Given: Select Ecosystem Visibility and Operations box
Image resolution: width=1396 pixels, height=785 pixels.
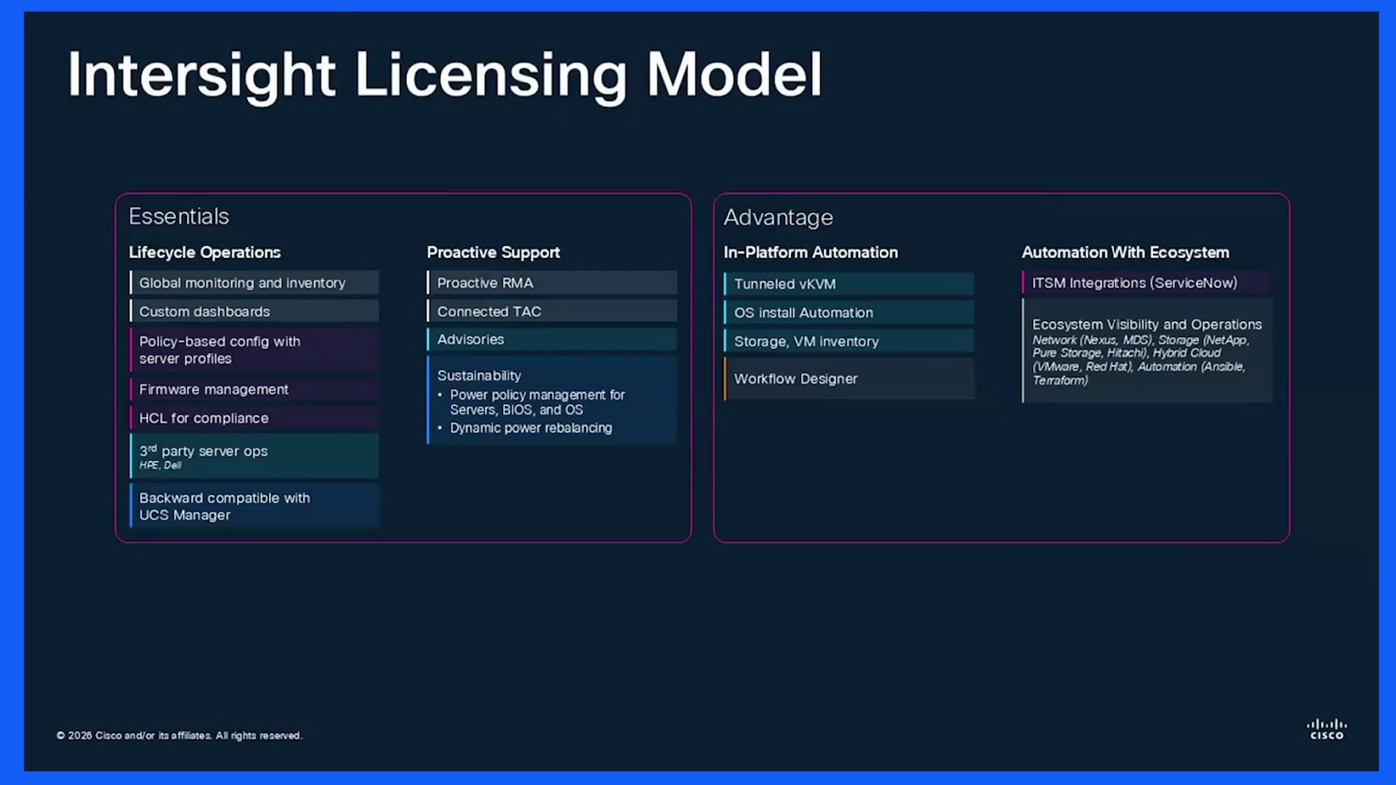Looking at the screenshot, I should 1147,351.
